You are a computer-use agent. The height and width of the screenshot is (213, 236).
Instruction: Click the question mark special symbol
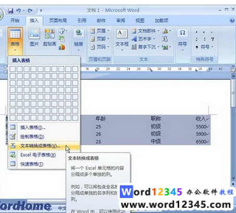[x=213, y=39]
